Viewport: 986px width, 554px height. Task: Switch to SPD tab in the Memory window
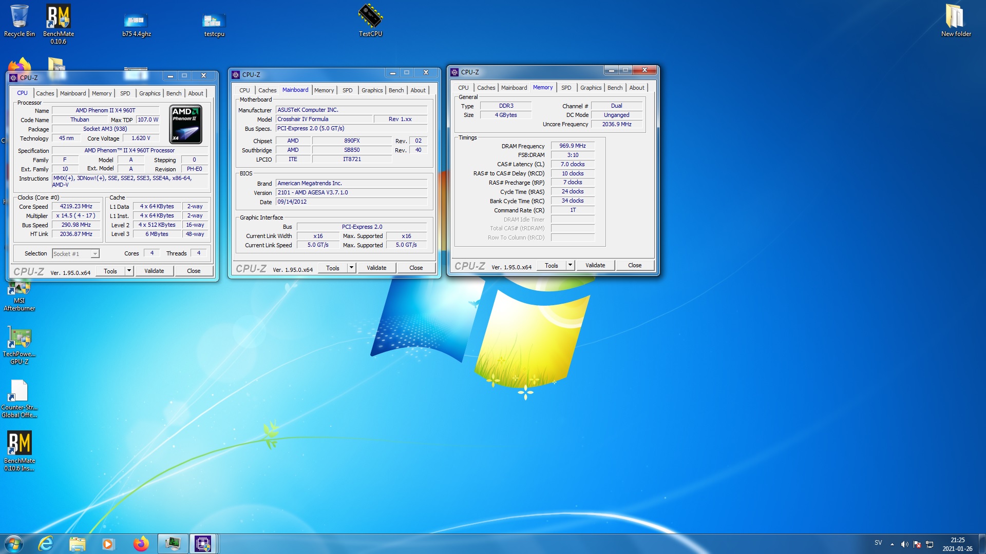[x=566, y=88]
